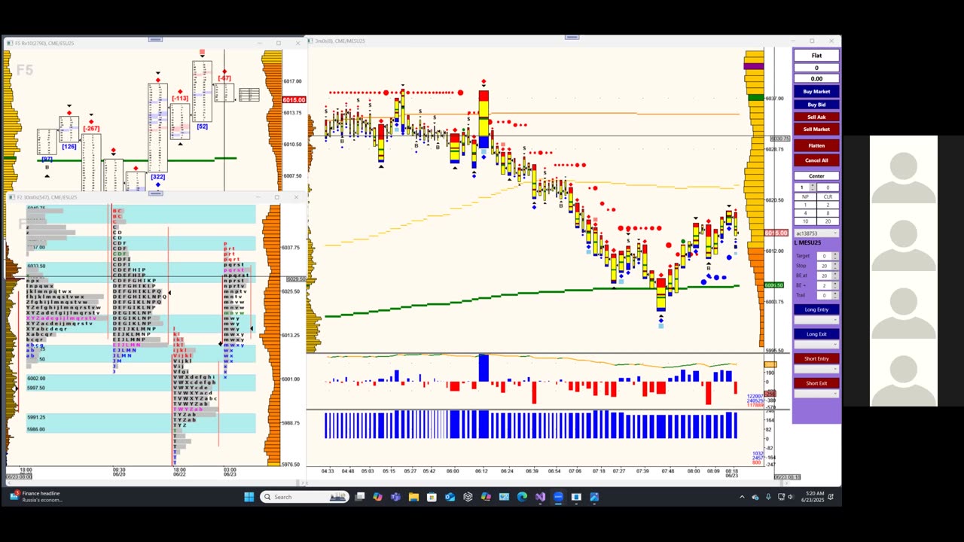Open Microsoft Teams taskbar icon
The width and height of the screenshot is (964, 542).
[395, 497]
